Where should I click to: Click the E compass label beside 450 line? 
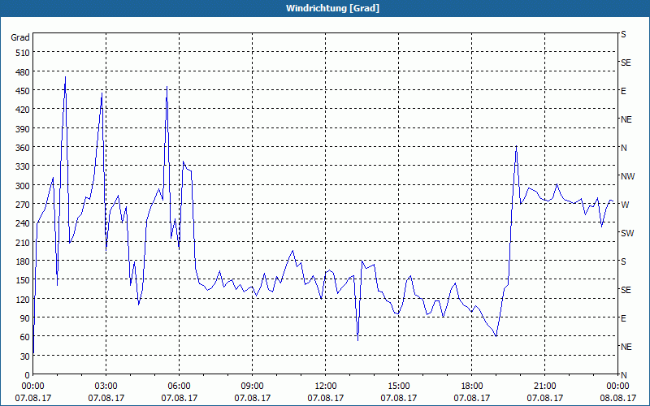point(623,91)
